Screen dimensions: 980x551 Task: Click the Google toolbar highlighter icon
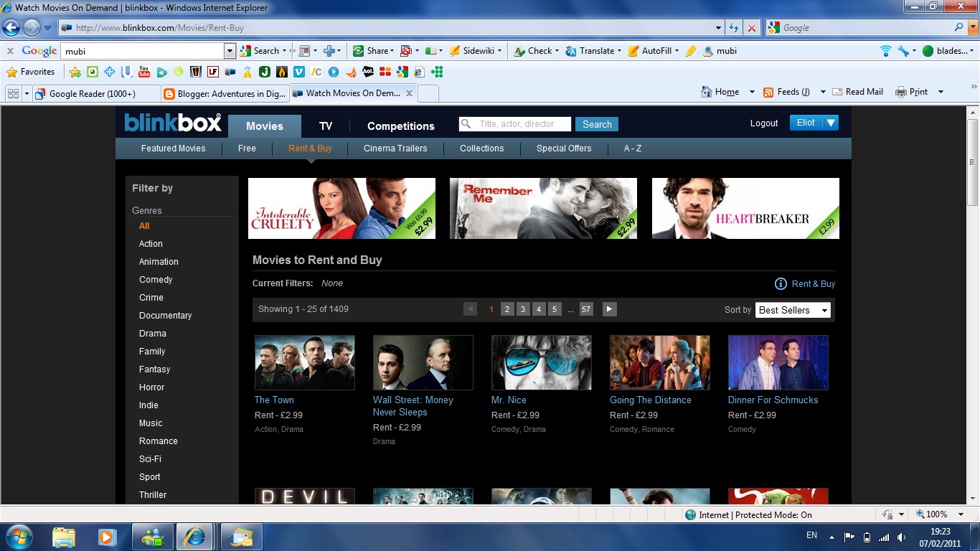click(x=690, y=51)
